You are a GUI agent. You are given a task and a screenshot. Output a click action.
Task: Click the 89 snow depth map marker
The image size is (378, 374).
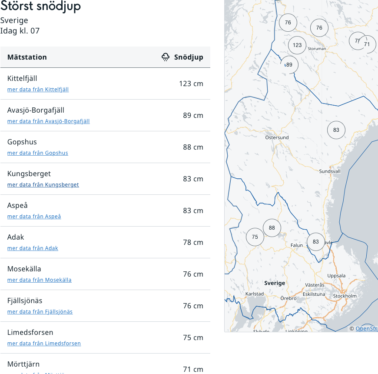(x=289, y=65)
